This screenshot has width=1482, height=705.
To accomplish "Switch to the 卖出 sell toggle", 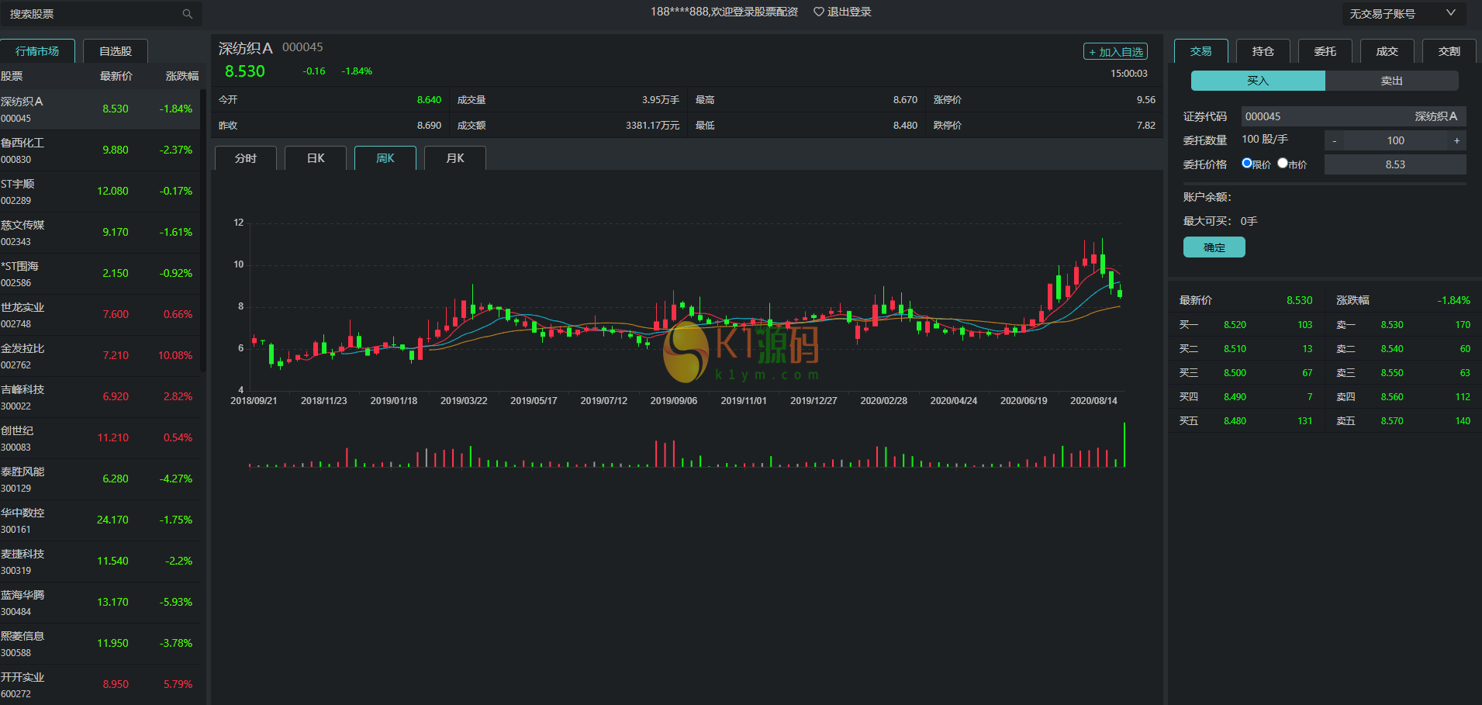I will (1391, 81).
